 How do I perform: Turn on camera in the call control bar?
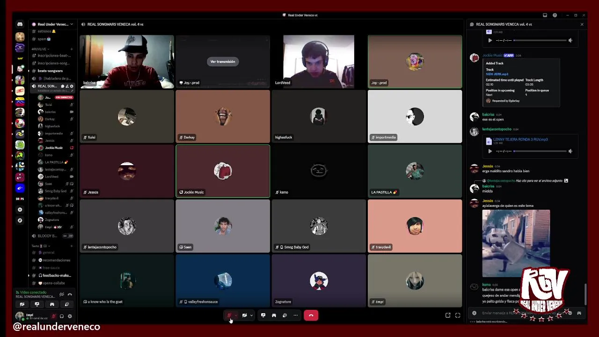tap(244, 315)
